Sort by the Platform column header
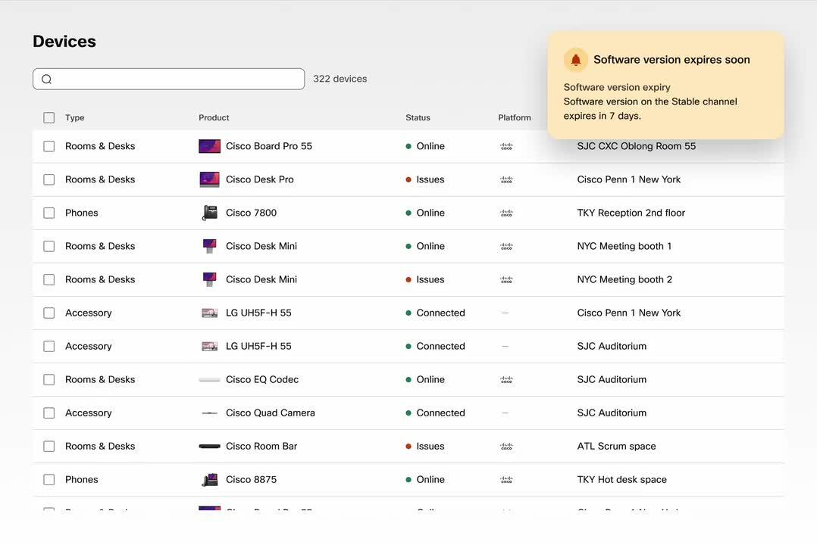 pyautogui.click(x=515, y=117)
